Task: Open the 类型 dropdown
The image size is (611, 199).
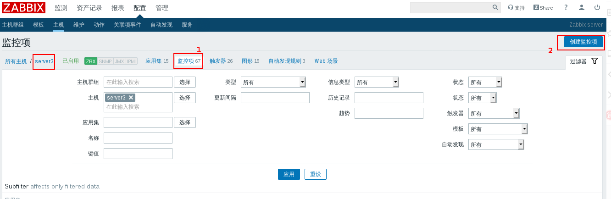Action: pos(273,82)
